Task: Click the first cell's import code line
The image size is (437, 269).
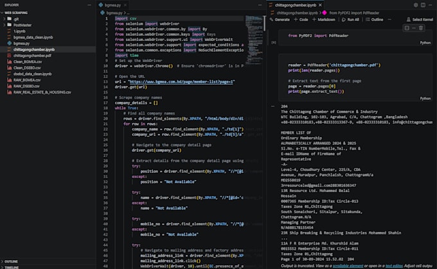Action: [x=318, y=36]
